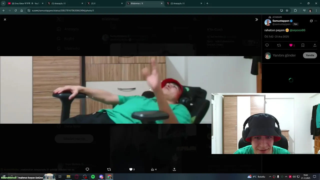This screenshot has height=180, width=320.
Task: Open Spotify from the taskbar
Action: pos(93,177)
